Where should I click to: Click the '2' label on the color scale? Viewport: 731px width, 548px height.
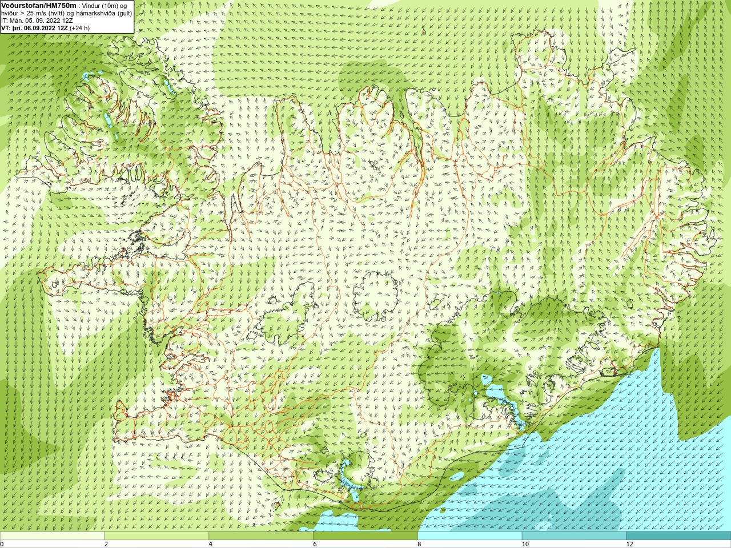tap(106, 544)
